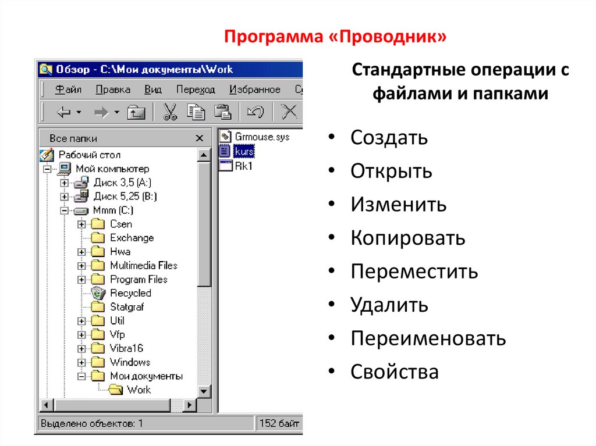Click the Диск 3,5 (A:) floppy icon

click(81, 183)
